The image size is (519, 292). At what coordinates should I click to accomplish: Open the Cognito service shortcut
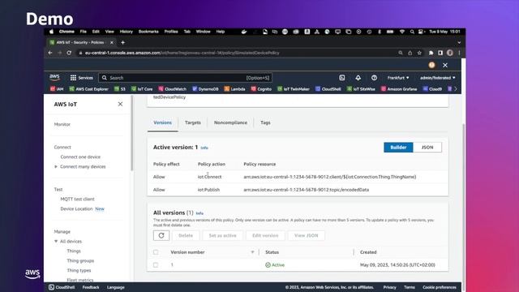click(261, 89)
